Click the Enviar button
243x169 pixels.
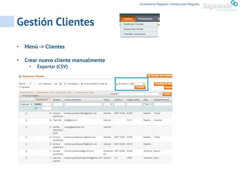(x=167, y=94)
